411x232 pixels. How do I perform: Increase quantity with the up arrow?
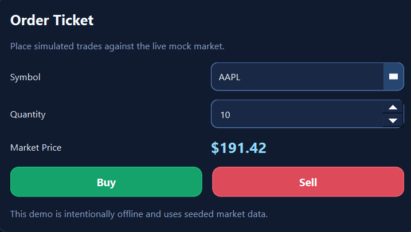coord(393,107)
